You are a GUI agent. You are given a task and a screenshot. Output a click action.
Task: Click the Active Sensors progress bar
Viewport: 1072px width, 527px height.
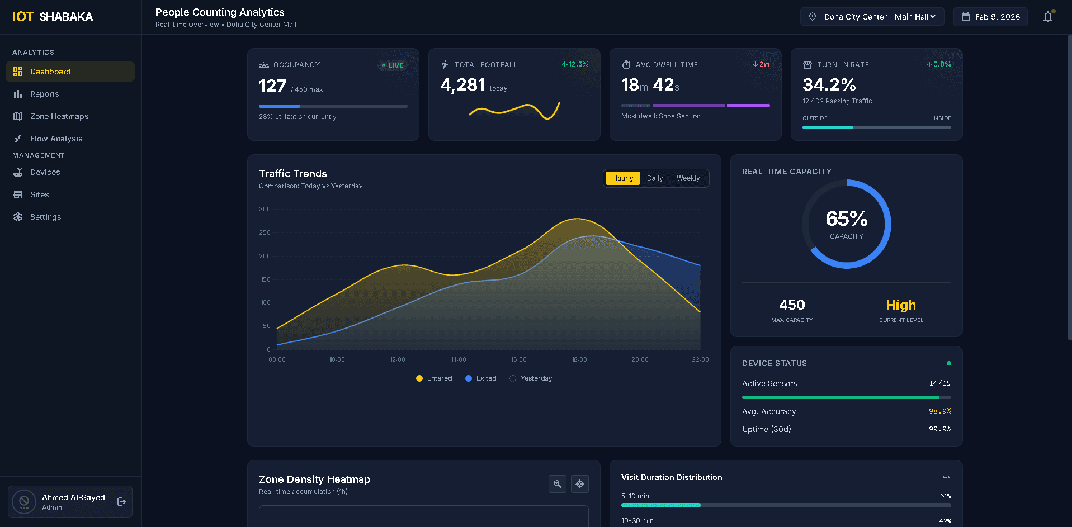click(846, 397)
